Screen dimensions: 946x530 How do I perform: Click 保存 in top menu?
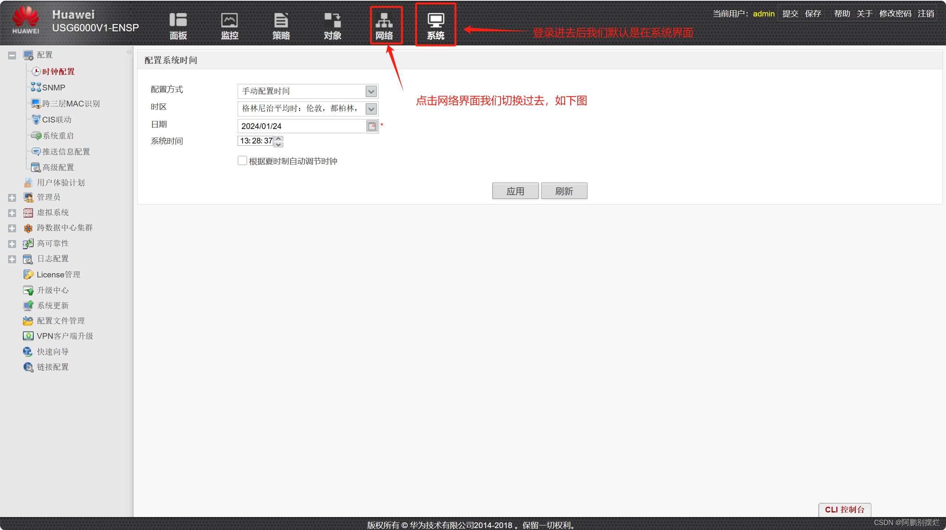pos(813,14)
